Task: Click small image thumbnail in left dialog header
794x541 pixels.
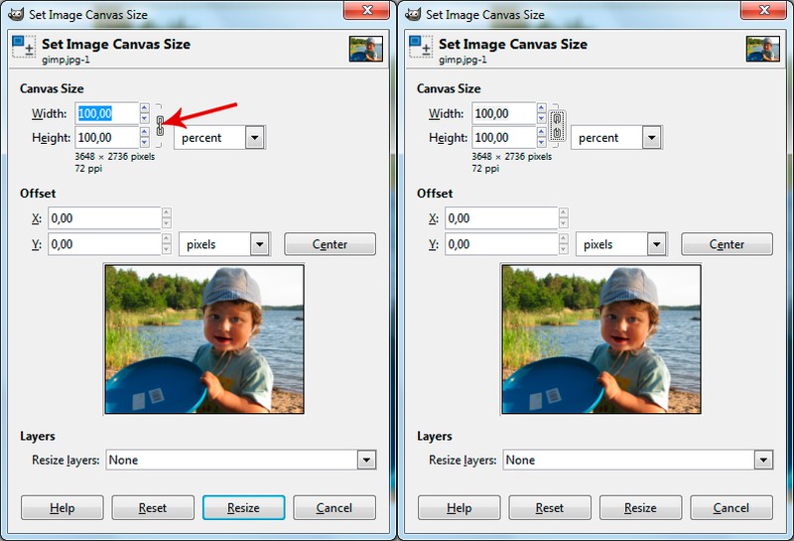Action: click(x=365, y=50)
